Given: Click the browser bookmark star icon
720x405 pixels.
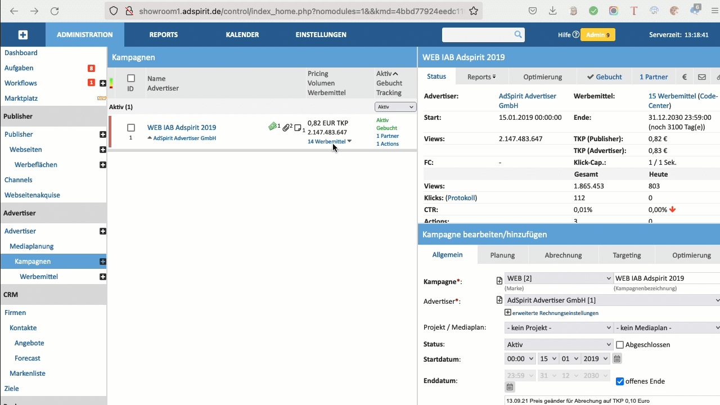Looking at the screenshot, I should tap(474, 11).
